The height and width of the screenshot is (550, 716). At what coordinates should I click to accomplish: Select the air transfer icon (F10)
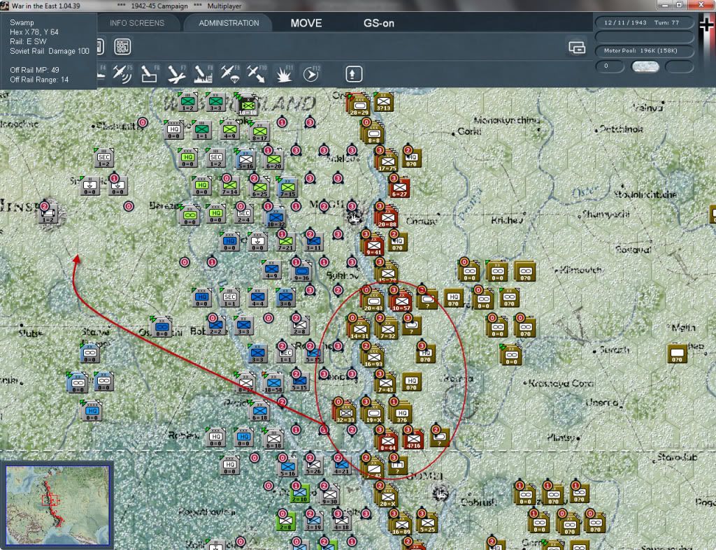(x=256, y=73)
